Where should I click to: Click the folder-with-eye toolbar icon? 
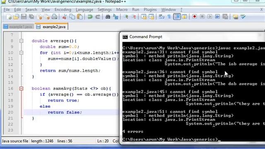pos(236,17)
